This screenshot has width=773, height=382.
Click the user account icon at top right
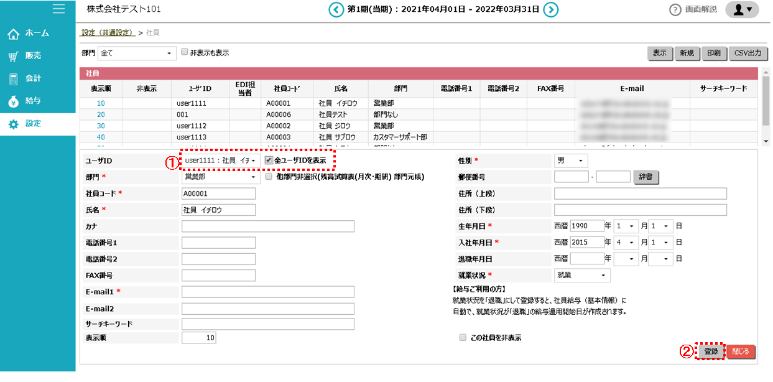(x=741, y=9)
